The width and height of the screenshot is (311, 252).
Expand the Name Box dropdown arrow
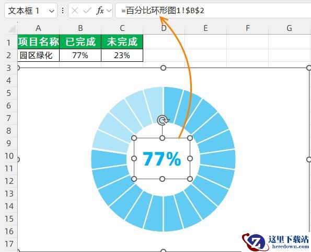(x=52, y=11)
